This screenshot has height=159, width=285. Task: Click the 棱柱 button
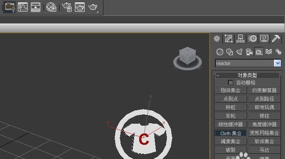click(264, 116)
